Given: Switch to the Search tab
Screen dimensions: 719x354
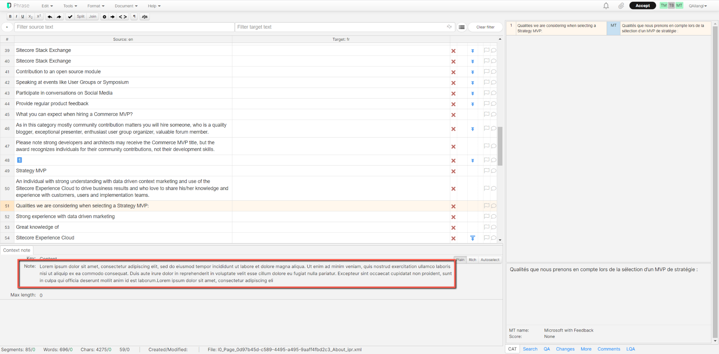Looking at the screenshot, I should pos(530,349).
